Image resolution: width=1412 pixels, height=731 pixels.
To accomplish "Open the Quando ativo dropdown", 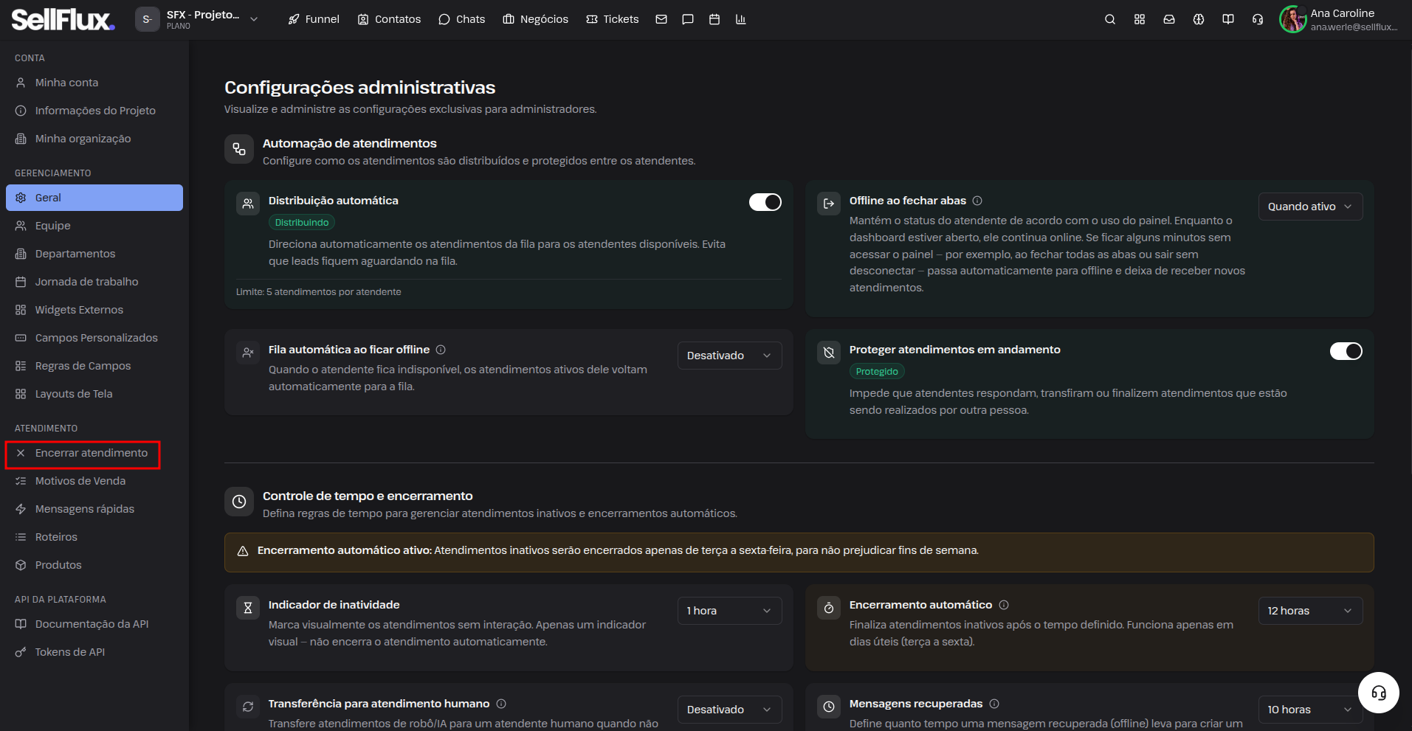I will (1310, 207).
